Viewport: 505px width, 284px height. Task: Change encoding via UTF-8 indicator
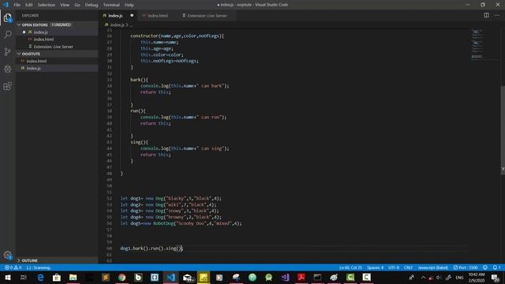pyautogui.click(x=394, y=267)
